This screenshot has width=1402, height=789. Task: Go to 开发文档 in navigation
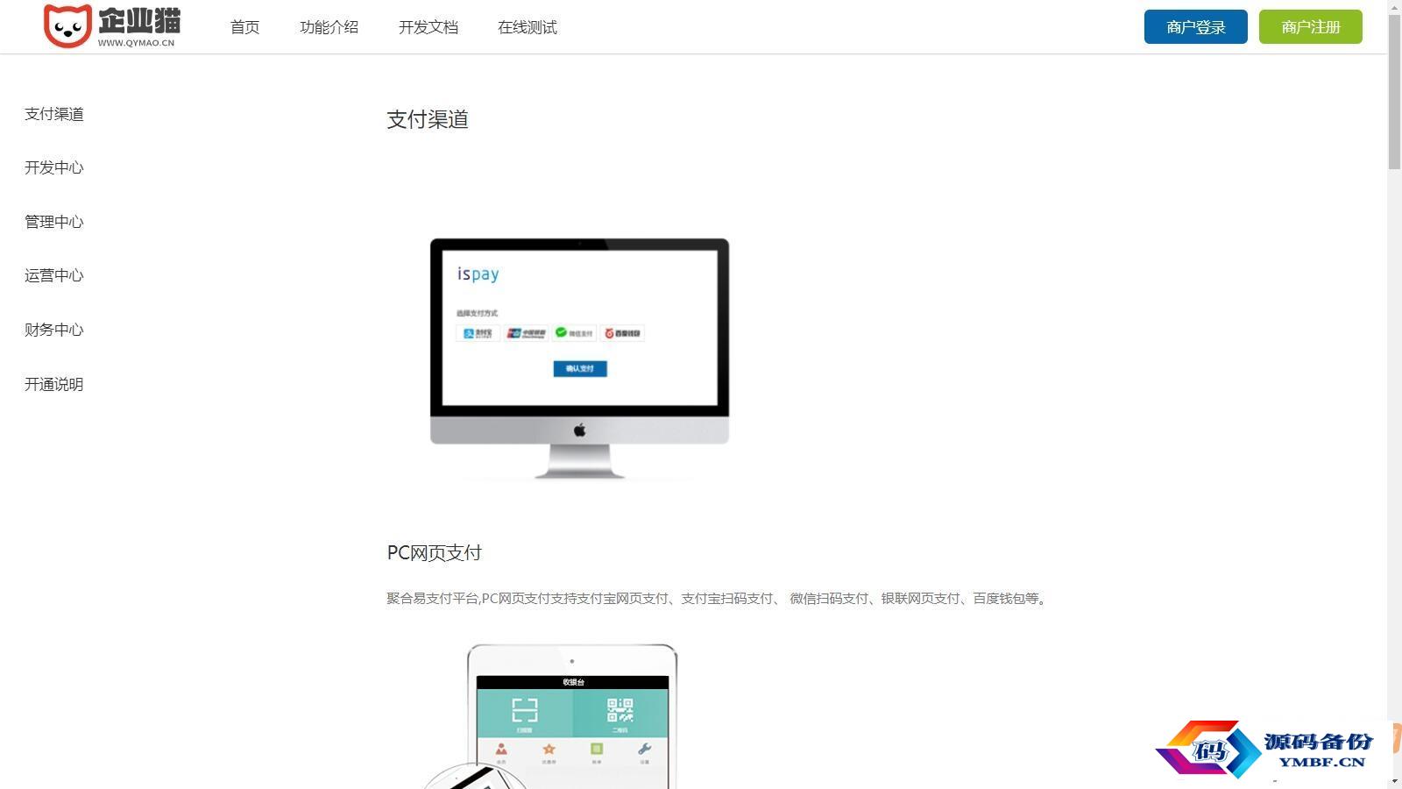coord(428,27)
